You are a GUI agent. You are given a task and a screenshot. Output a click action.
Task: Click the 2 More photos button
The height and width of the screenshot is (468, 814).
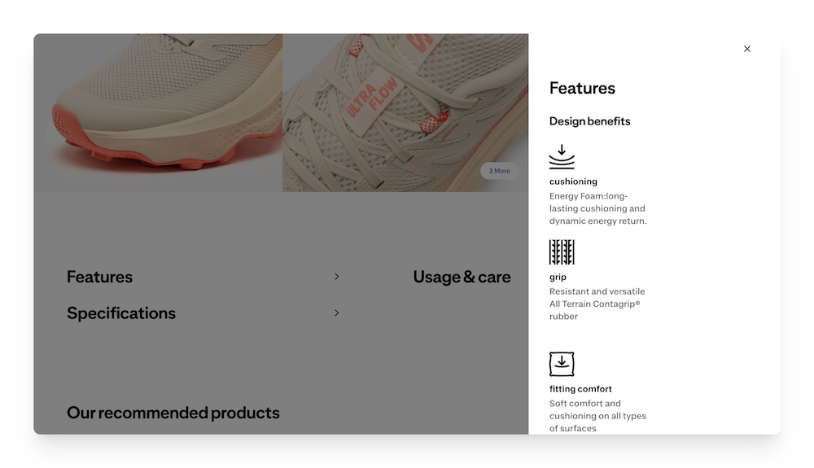[x=499, y=171]
